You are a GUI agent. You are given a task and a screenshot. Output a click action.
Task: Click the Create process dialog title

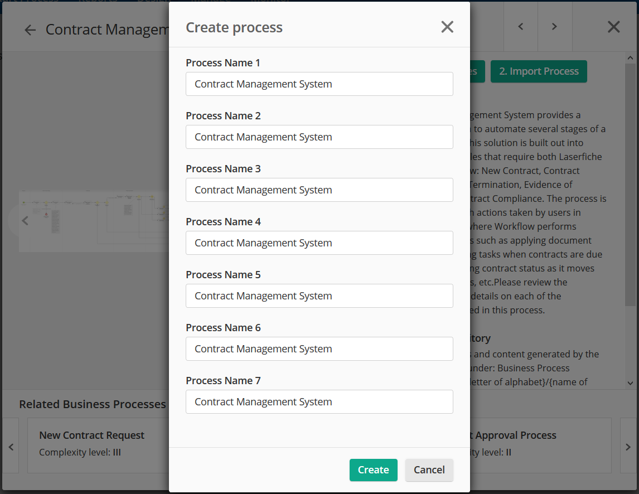click(x=234, y=27)
